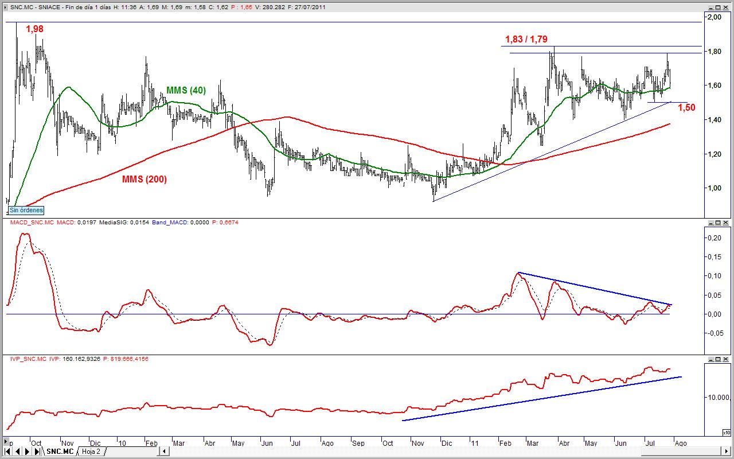
Task: Click the 0,20 MACD axis label
Action: pos(714,238)
